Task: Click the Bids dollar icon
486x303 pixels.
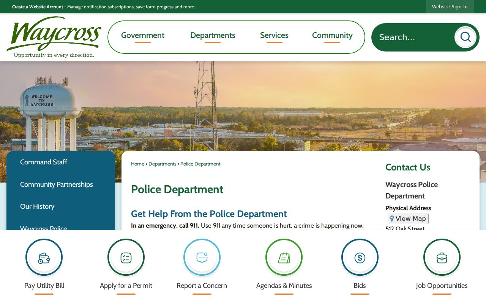Action: point(360,257)
